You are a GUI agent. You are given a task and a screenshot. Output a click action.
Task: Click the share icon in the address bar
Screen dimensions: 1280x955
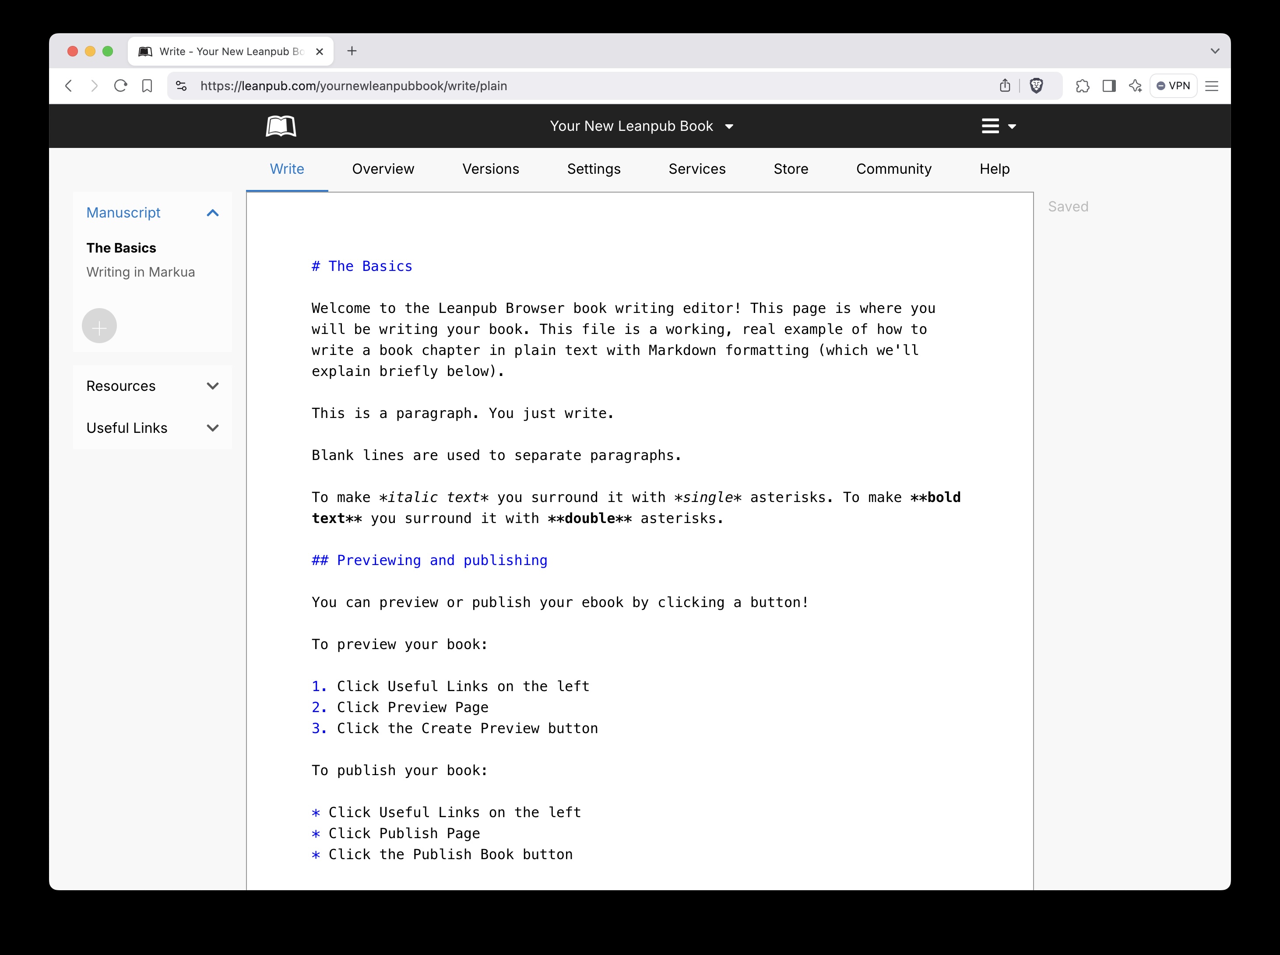(1005, 86)
